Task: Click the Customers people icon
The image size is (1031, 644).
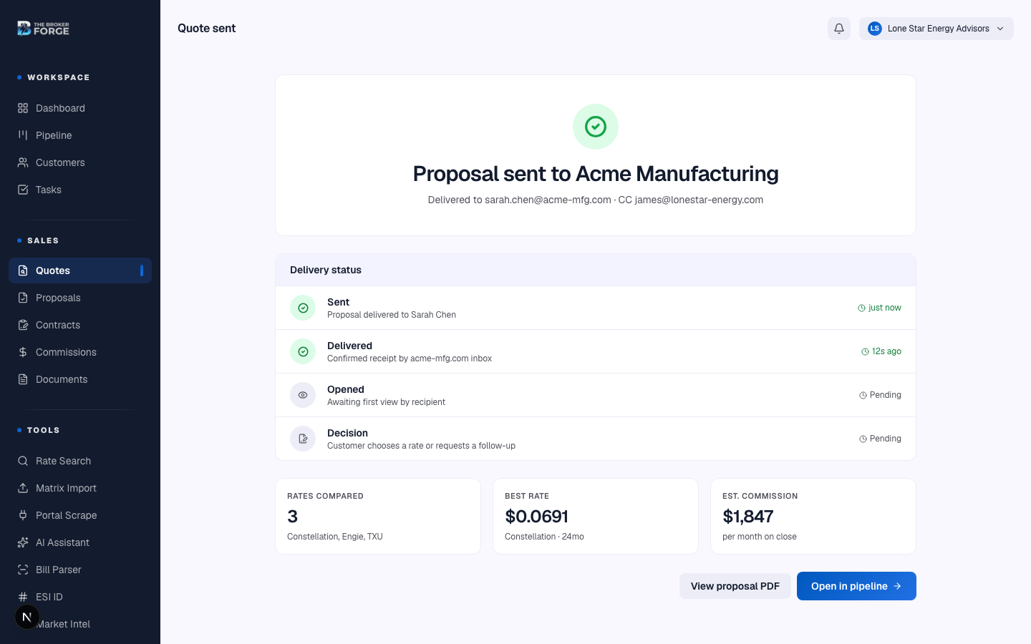Action: click(23, 162)
